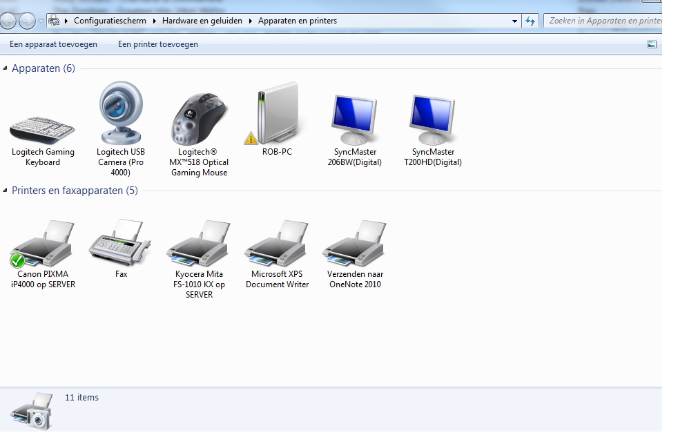Click the devices and printers icon in address bar
This screenshot has width=696, height=435.
pyautogui.click(x=54, y=21)
